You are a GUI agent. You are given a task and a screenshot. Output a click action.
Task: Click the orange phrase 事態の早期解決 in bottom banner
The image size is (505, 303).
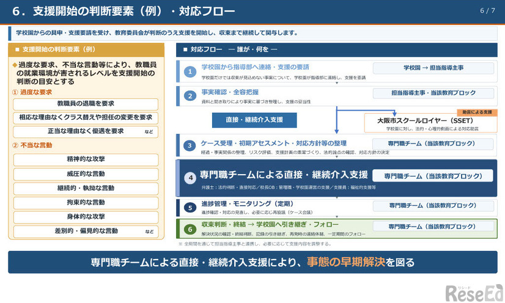pos(346,262)
